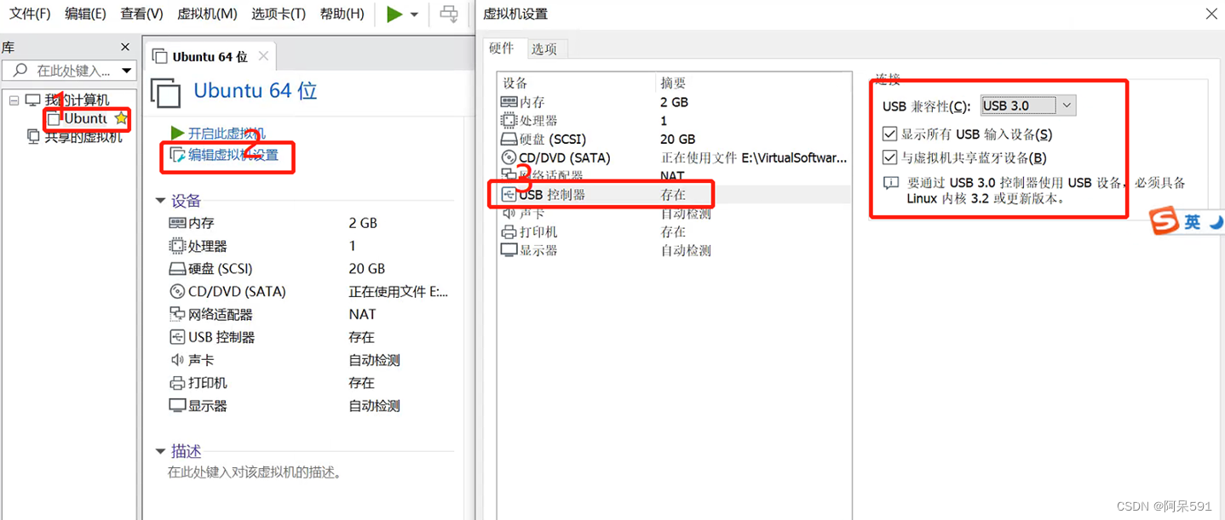The height and width of the screenshot is (520, 1225).
Task: Open the power options dropdown arrow
Action: [414, 14]
